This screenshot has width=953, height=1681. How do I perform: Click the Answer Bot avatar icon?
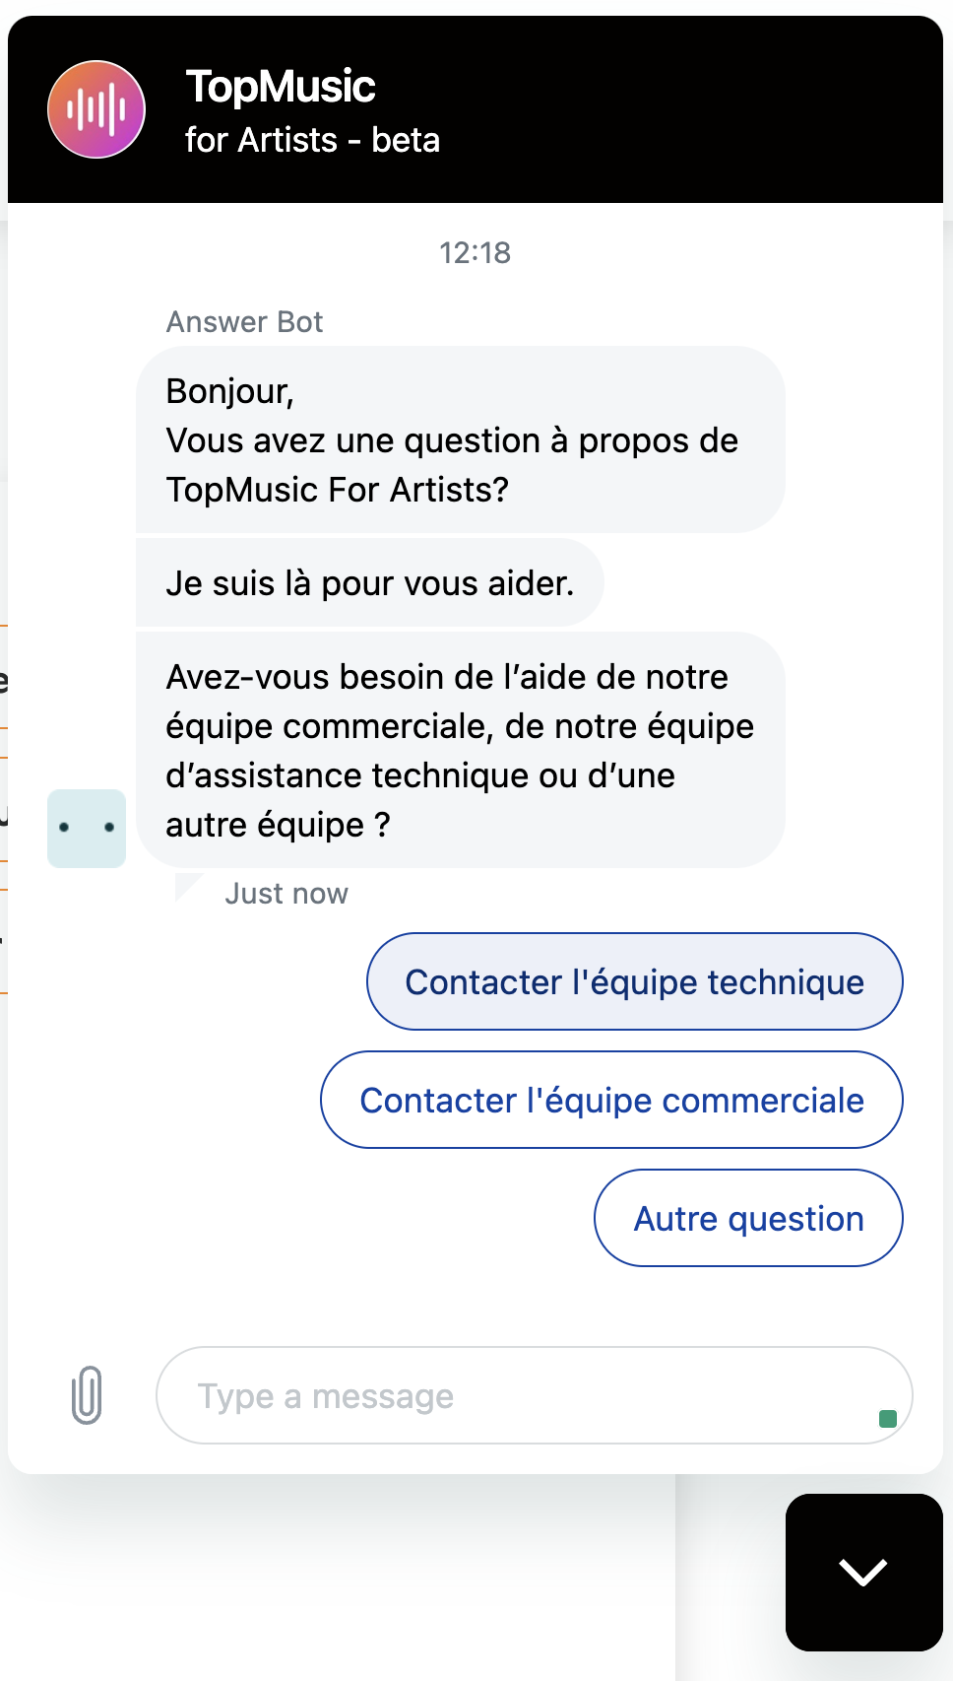coord(87,828)
